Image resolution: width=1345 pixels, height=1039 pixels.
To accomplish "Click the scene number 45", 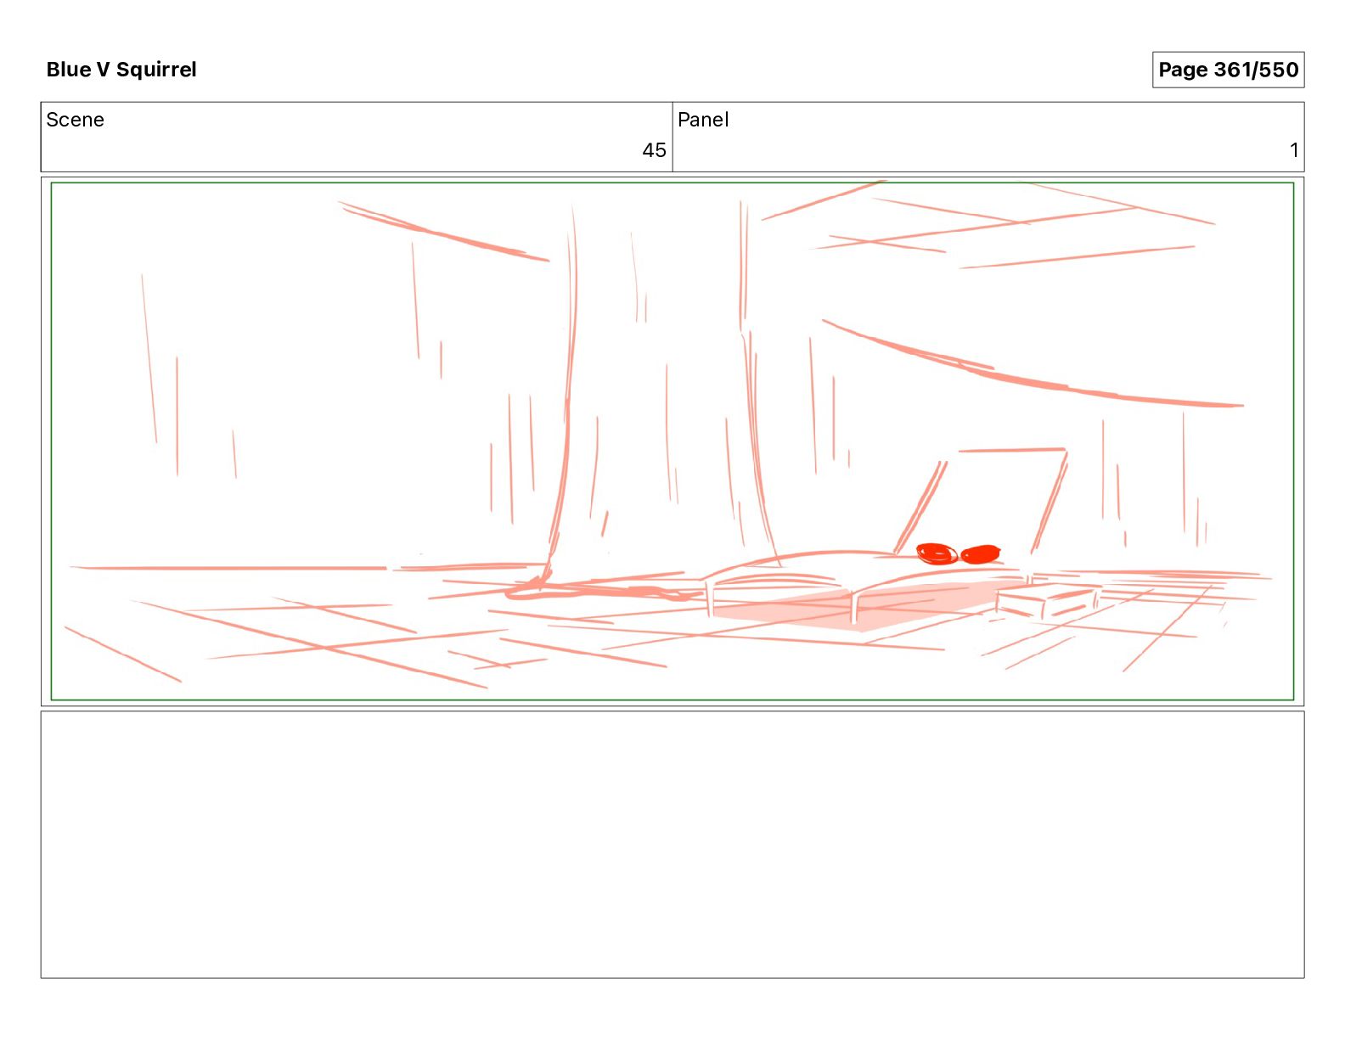I will pos(654,150).
